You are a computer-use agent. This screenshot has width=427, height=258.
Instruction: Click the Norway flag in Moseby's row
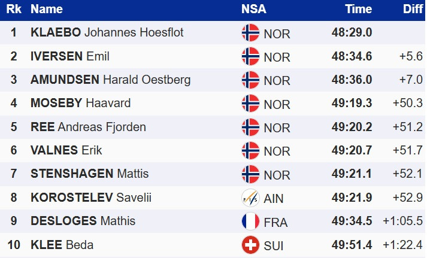pyautogui.click(x=250, y=104)
